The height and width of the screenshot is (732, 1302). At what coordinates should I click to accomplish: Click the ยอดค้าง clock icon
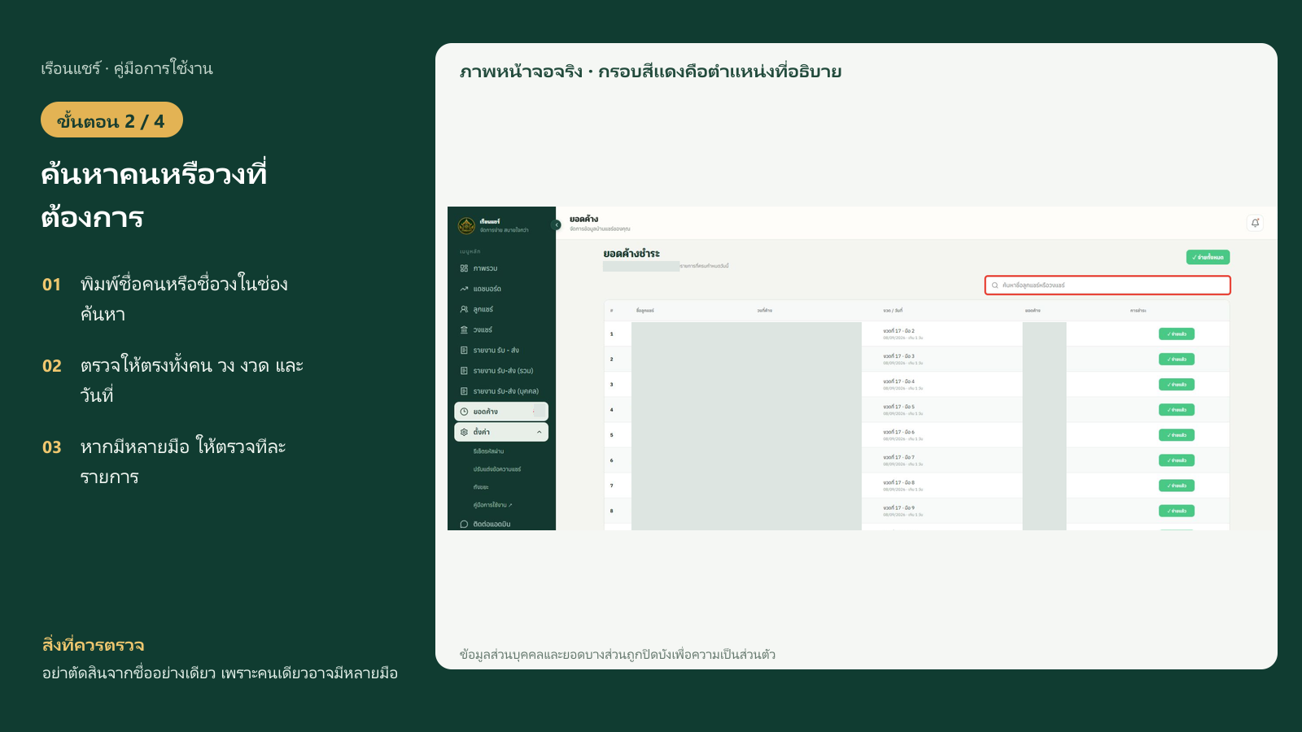tap(464, 412)
